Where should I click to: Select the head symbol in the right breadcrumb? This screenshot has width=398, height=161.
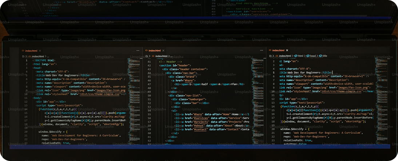coord(312,56)
